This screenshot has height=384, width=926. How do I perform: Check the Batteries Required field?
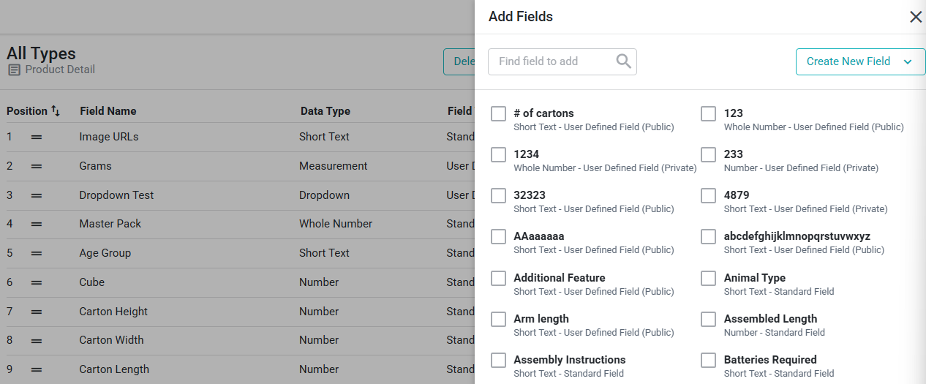[x=708, y=361]
